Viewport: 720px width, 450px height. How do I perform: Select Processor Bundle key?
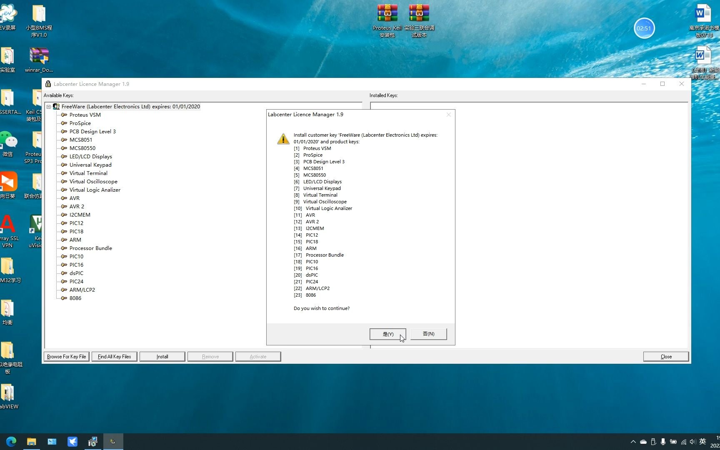click(x=90, y=248)
